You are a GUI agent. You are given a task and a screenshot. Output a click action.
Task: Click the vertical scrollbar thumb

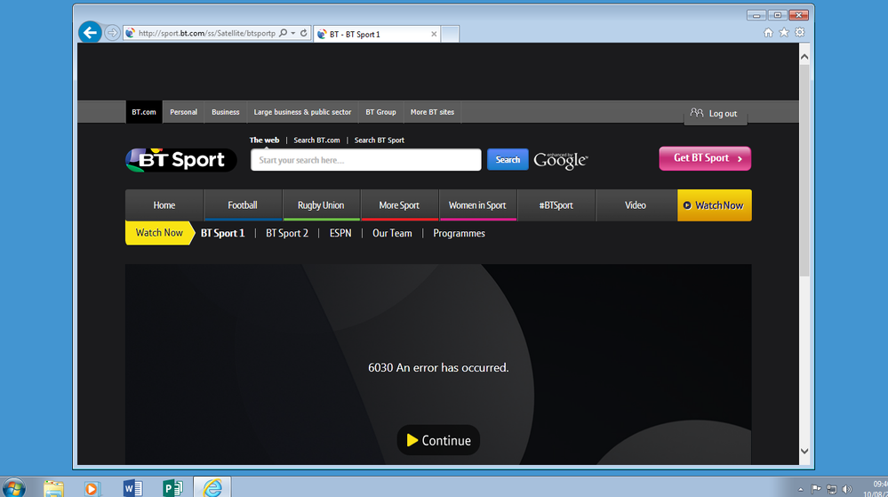tap(804, 170)
